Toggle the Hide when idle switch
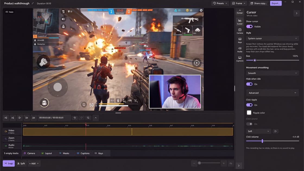This screenshot has height=171, width=304. tap(249, 84)
